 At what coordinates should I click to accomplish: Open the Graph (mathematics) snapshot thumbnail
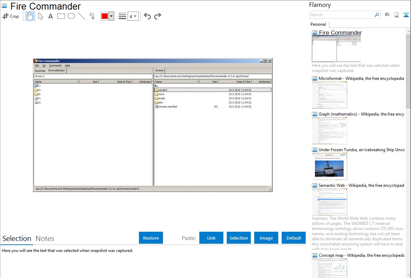coord(329,131)
